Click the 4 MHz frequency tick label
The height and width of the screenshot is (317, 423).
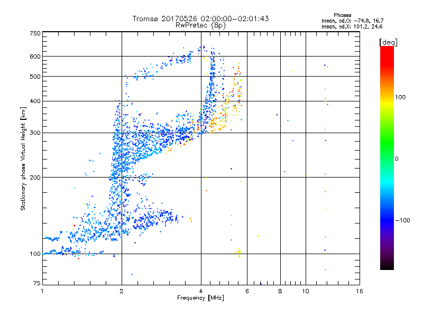pyautogui.click(x=201, y=291)
